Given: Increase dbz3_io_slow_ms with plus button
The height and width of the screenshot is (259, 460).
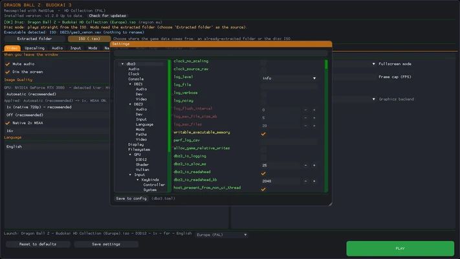Looking at the screenshot, I should 314,166.
